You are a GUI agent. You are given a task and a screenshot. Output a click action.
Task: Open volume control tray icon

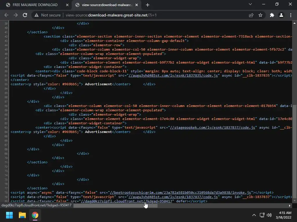click(269, 215)
